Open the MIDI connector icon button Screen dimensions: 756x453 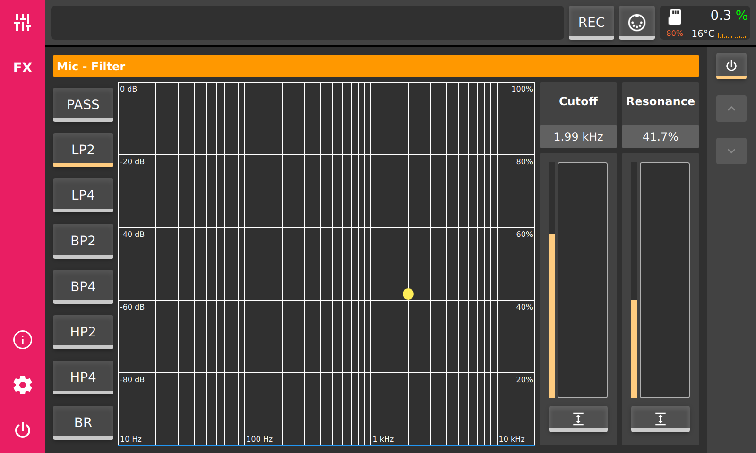click(x=636, y=23)
